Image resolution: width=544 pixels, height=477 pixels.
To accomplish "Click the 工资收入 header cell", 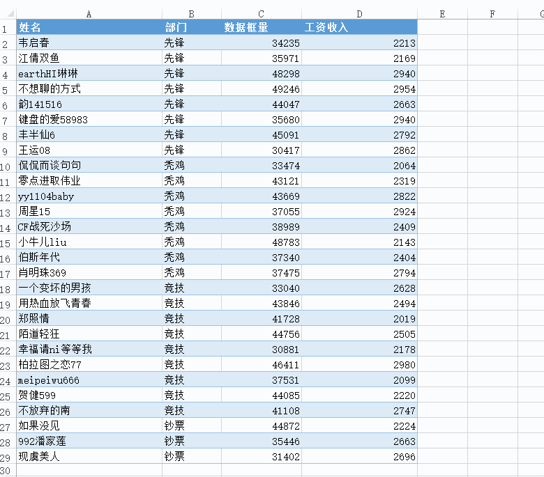I will [x=359, y=27].
